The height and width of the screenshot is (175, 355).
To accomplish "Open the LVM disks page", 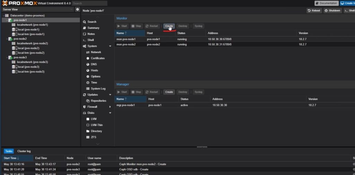I will click(x=94, y=119).
